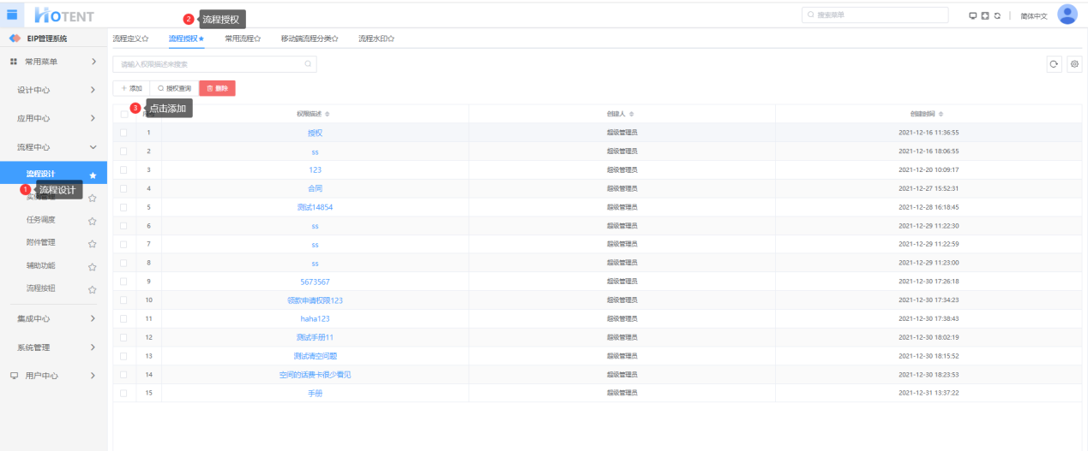This screenshot has width=1088, height=451.
Task: Favorite 任务调度 with its star icon
Action: (x=93, y=221)
